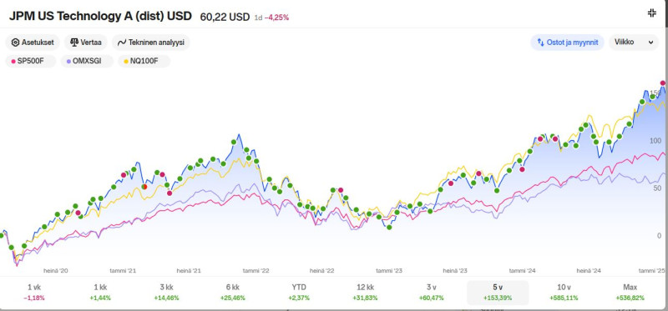Click the purple OMXSGI color dot

pyautogui.click(x=68, y=62)
